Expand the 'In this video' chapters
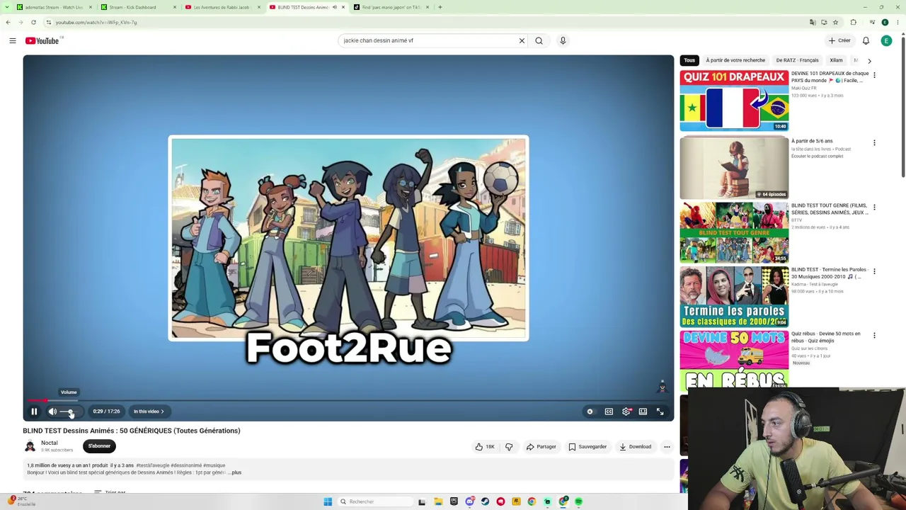The image size is (906, 510). (149, 412)
